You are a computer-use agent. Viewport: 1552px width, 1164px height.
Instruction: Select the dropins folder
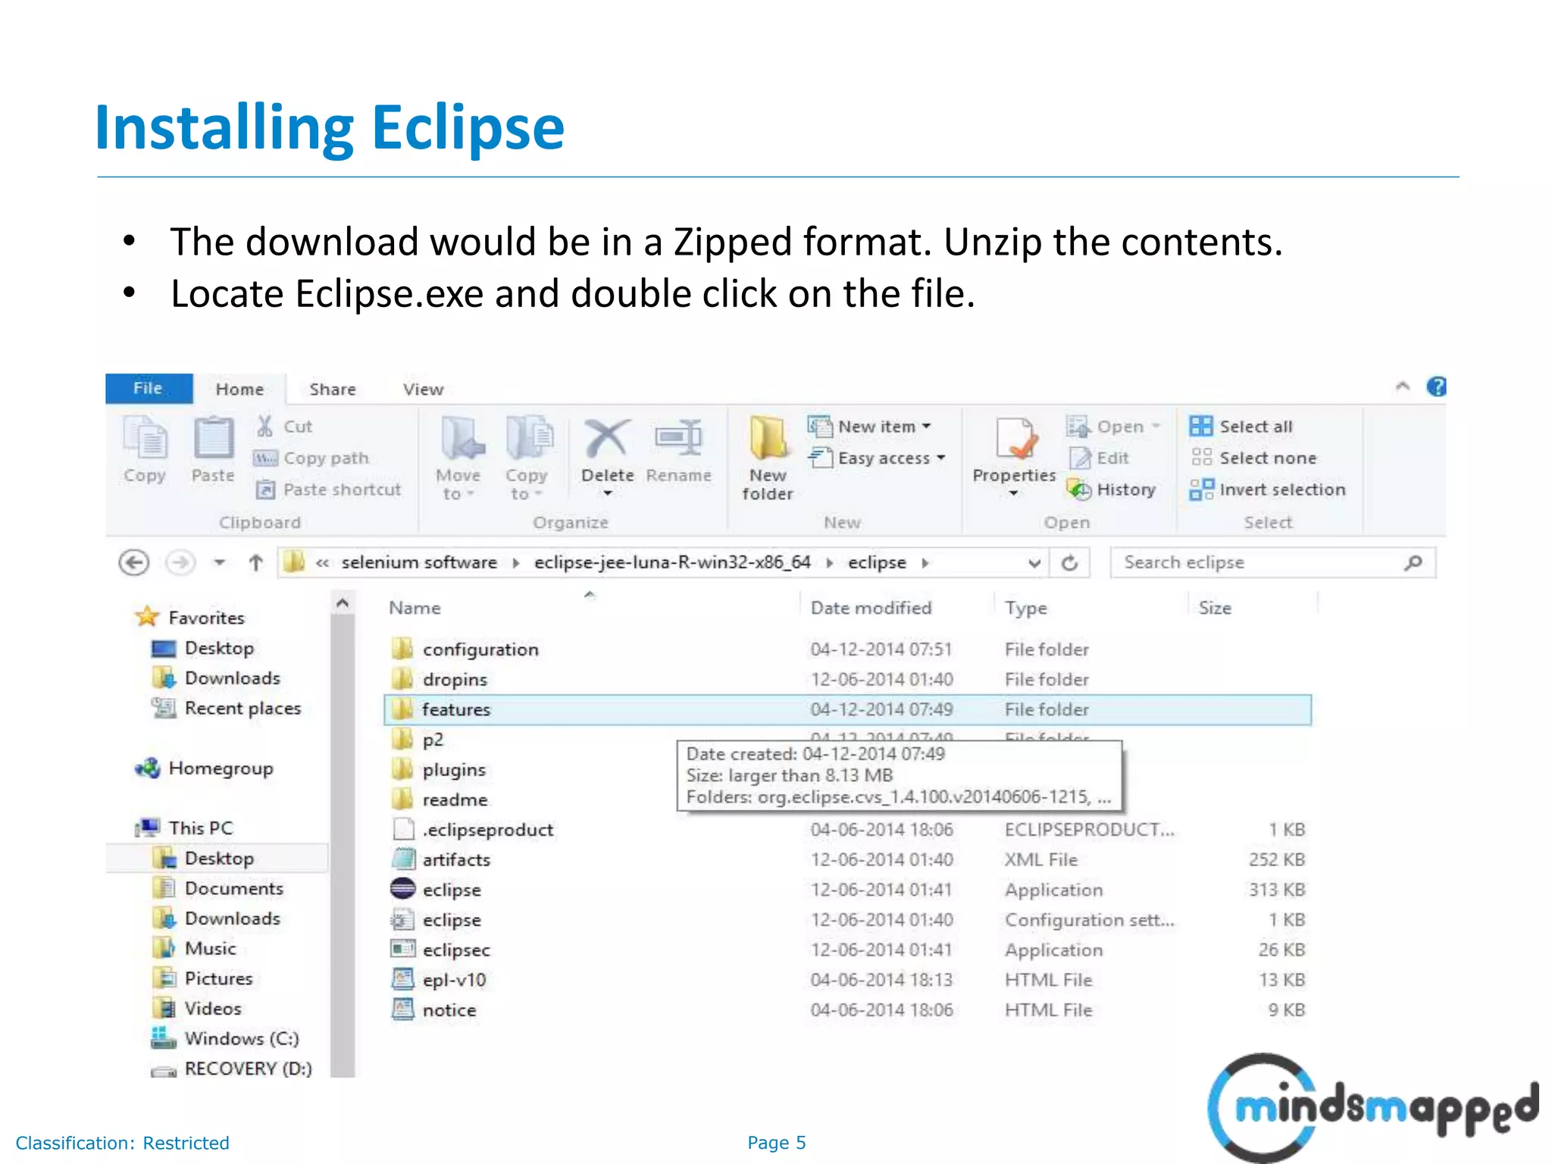pos(848,680)
